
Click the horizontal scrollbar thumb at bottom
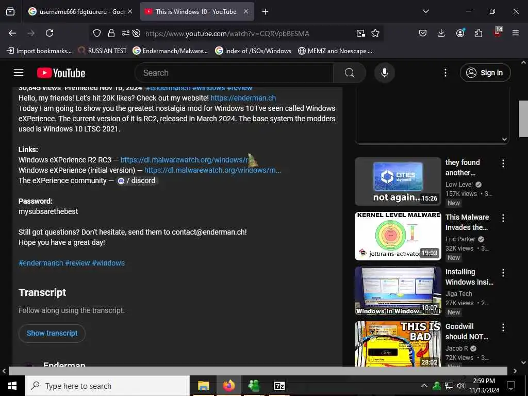(x=258, y=371)
